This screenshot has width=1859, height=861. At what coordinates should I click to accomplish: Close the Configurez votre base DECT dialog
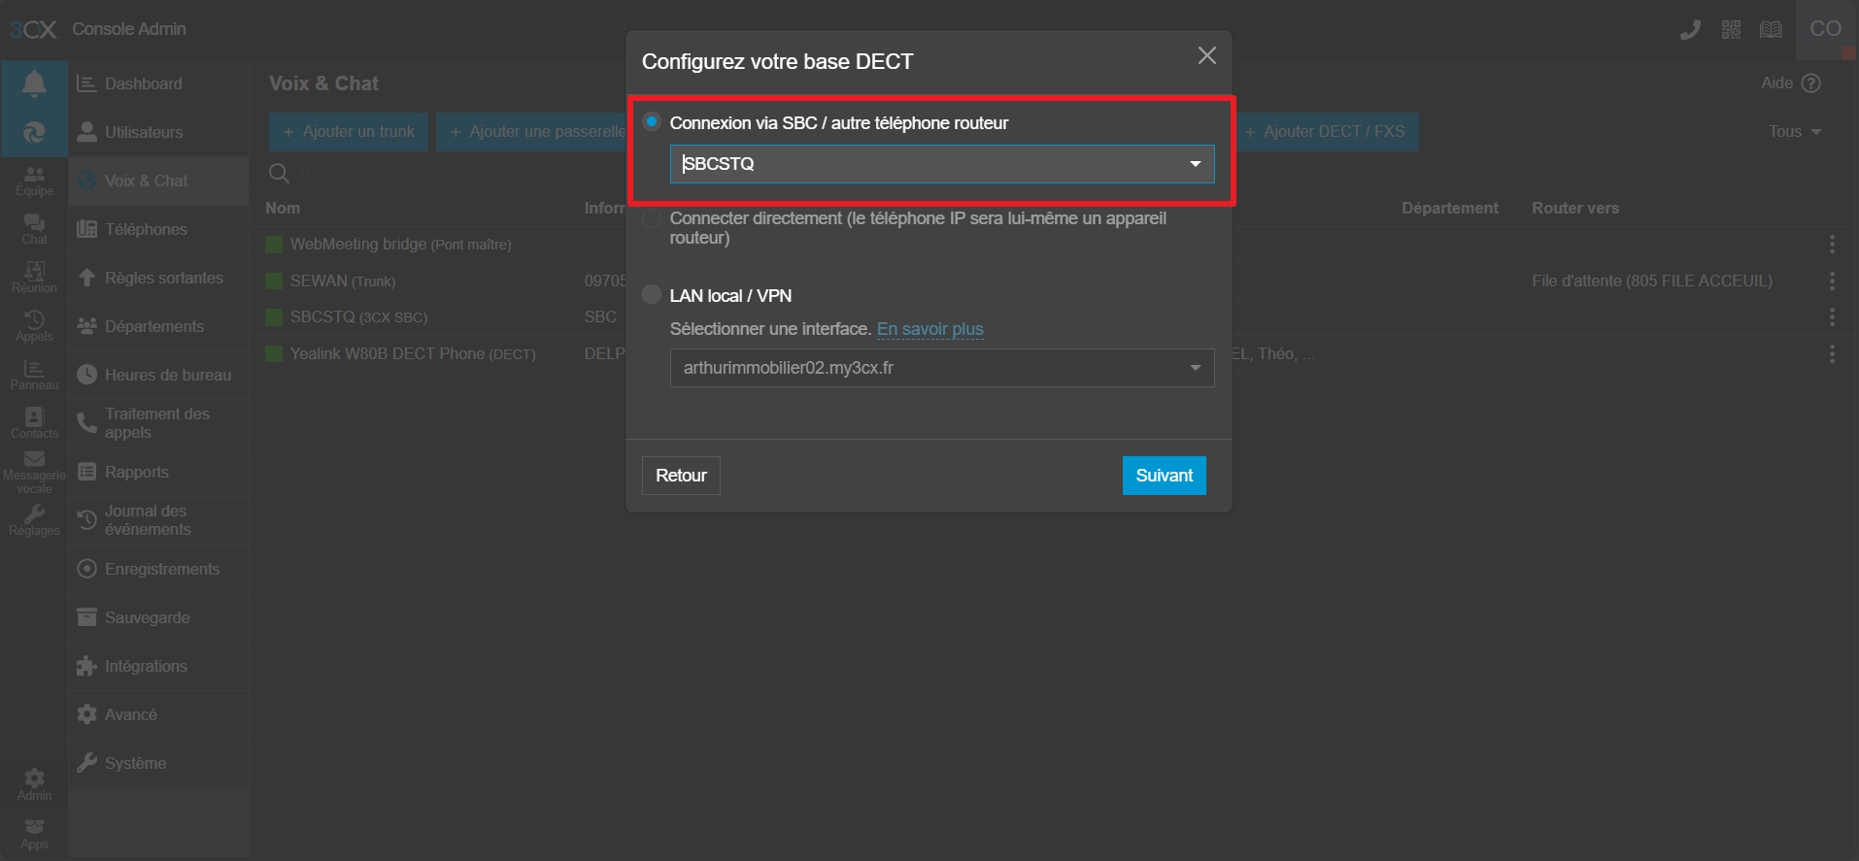point(1206,56)
